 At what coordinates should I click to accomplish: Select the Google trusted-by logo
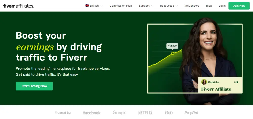point(120,113)
